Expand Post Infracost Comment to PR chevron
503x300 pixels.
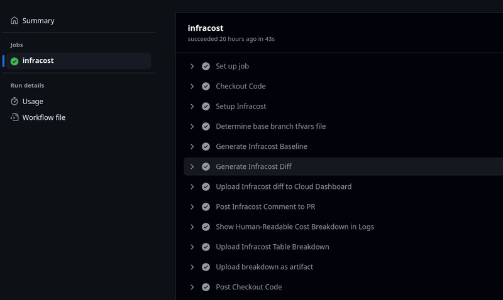192,207
